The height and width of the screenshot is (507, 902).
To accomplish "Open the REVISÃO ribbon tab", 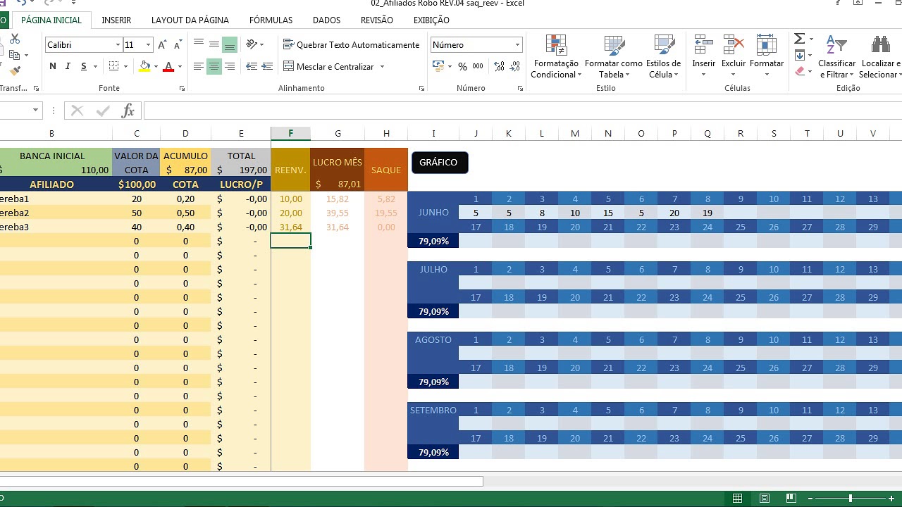I will click(x=377, y=20).
